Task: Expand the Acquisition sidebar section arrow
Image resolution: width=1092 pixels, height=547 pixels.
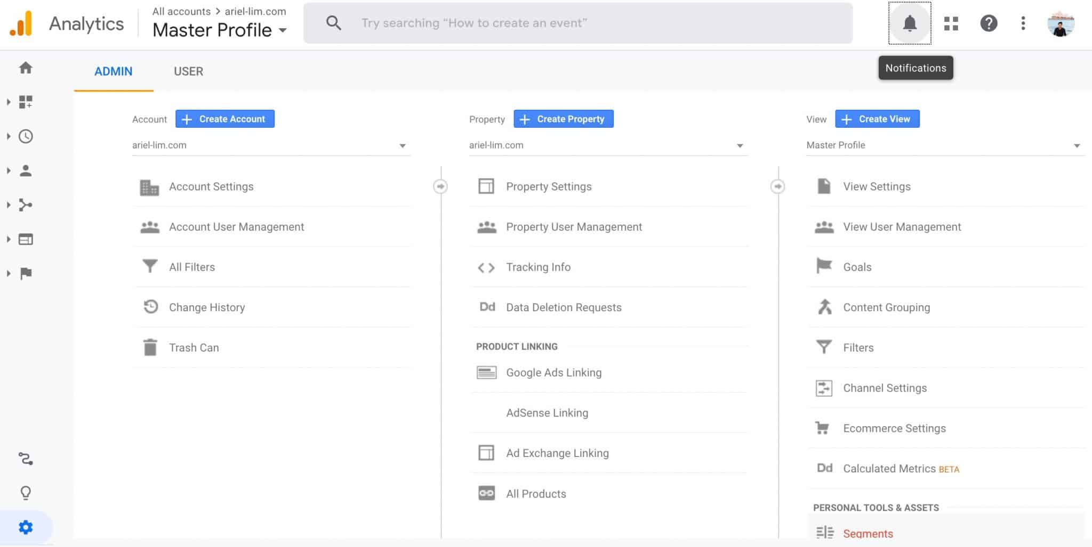Action: [9, 205]
